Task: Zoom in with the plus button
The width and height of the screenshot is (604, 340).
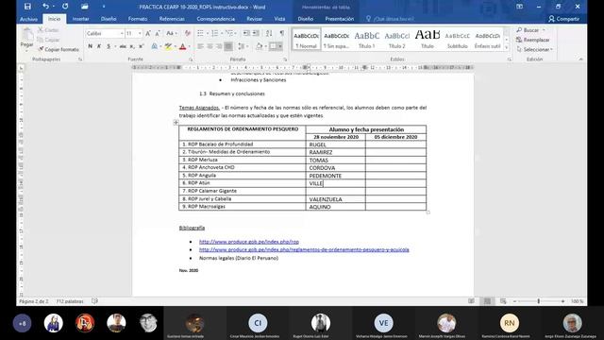Action: 562,301
